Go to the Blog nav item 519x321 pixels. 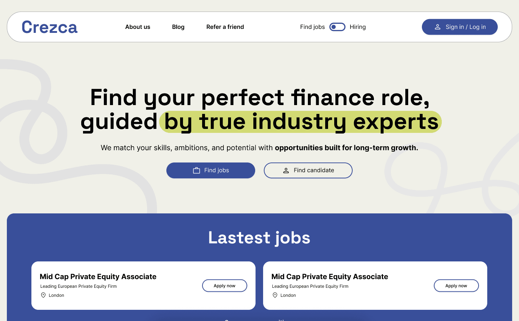pyautogui.click(x=178, y=27)
